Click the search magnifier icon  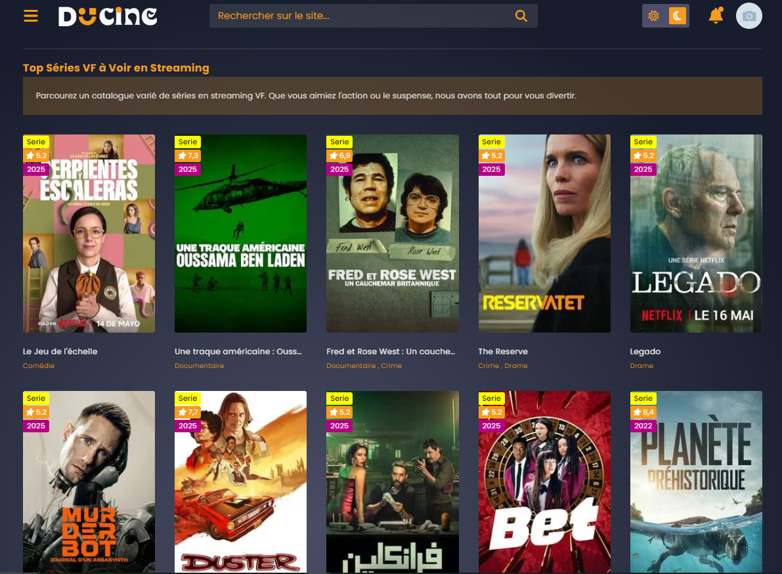tap(521, 16)
